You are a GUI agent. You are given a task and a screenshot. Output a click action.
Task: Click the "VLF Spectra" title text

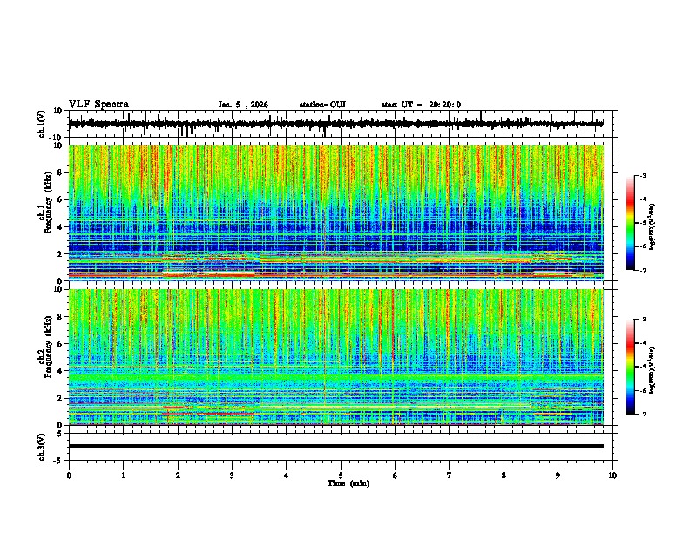click(98, 105)
